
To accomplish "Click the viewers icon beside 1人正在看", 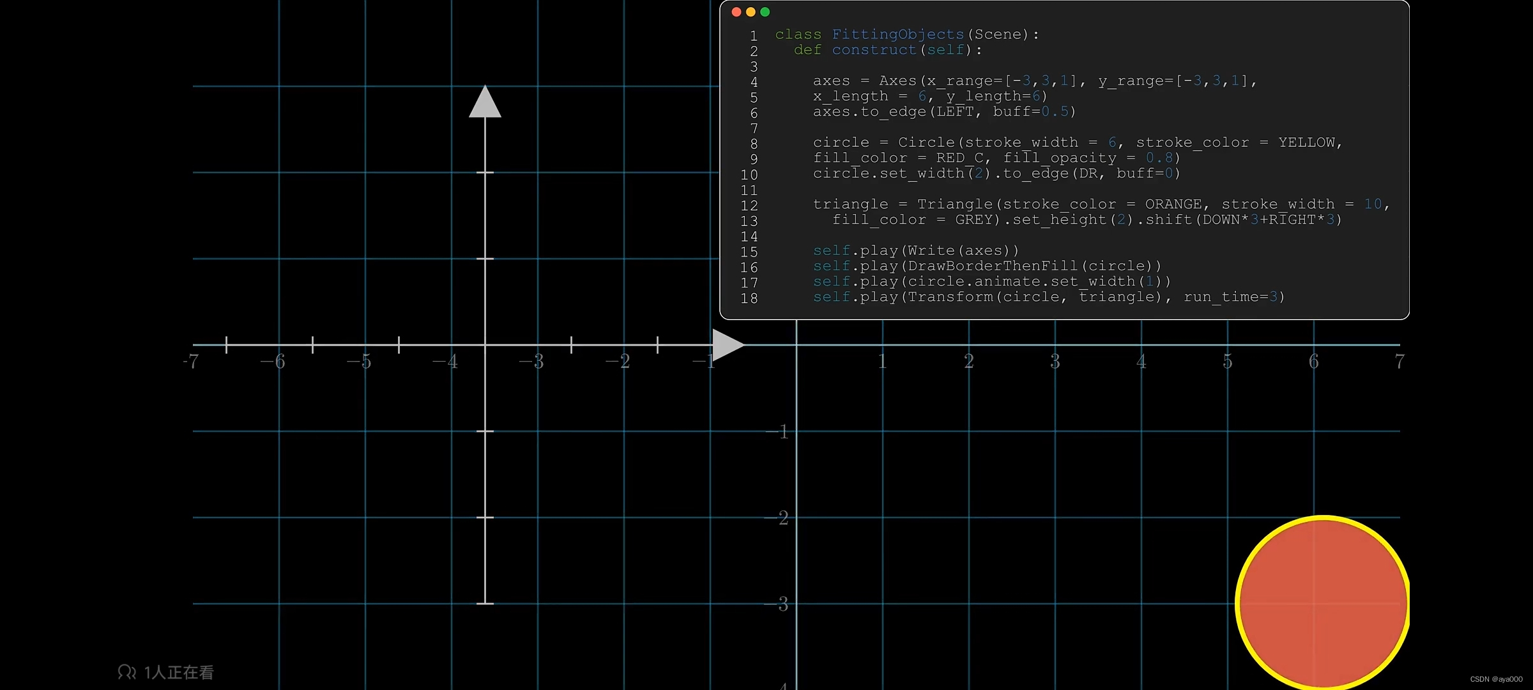I will (126, 672).
